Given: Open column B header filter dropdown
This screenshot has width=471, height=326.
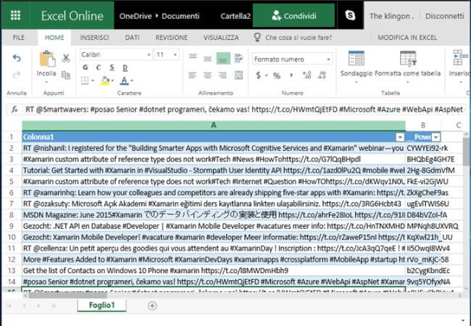Looking at the screenshot, I should (x=436, y=137).
